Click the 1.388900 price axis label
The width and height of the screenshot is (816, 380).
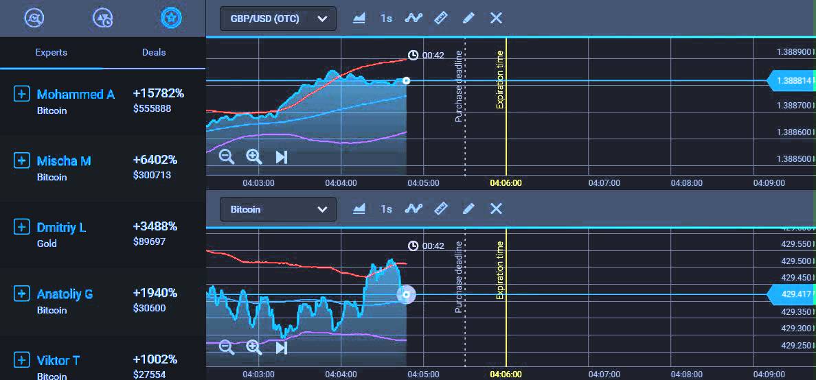click(794, 52)
